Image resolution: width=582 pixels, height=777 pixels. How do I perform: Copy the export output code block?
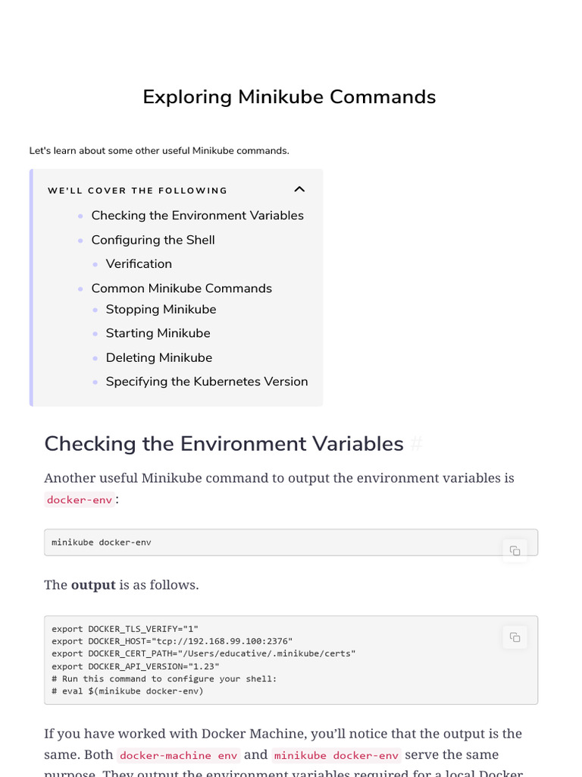point(515,637)
